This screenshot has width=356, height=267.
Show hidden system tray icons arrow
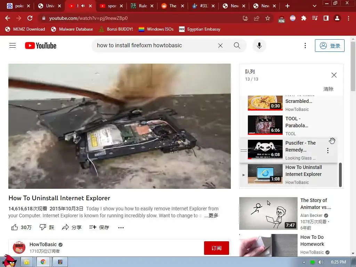click(304, 262)
